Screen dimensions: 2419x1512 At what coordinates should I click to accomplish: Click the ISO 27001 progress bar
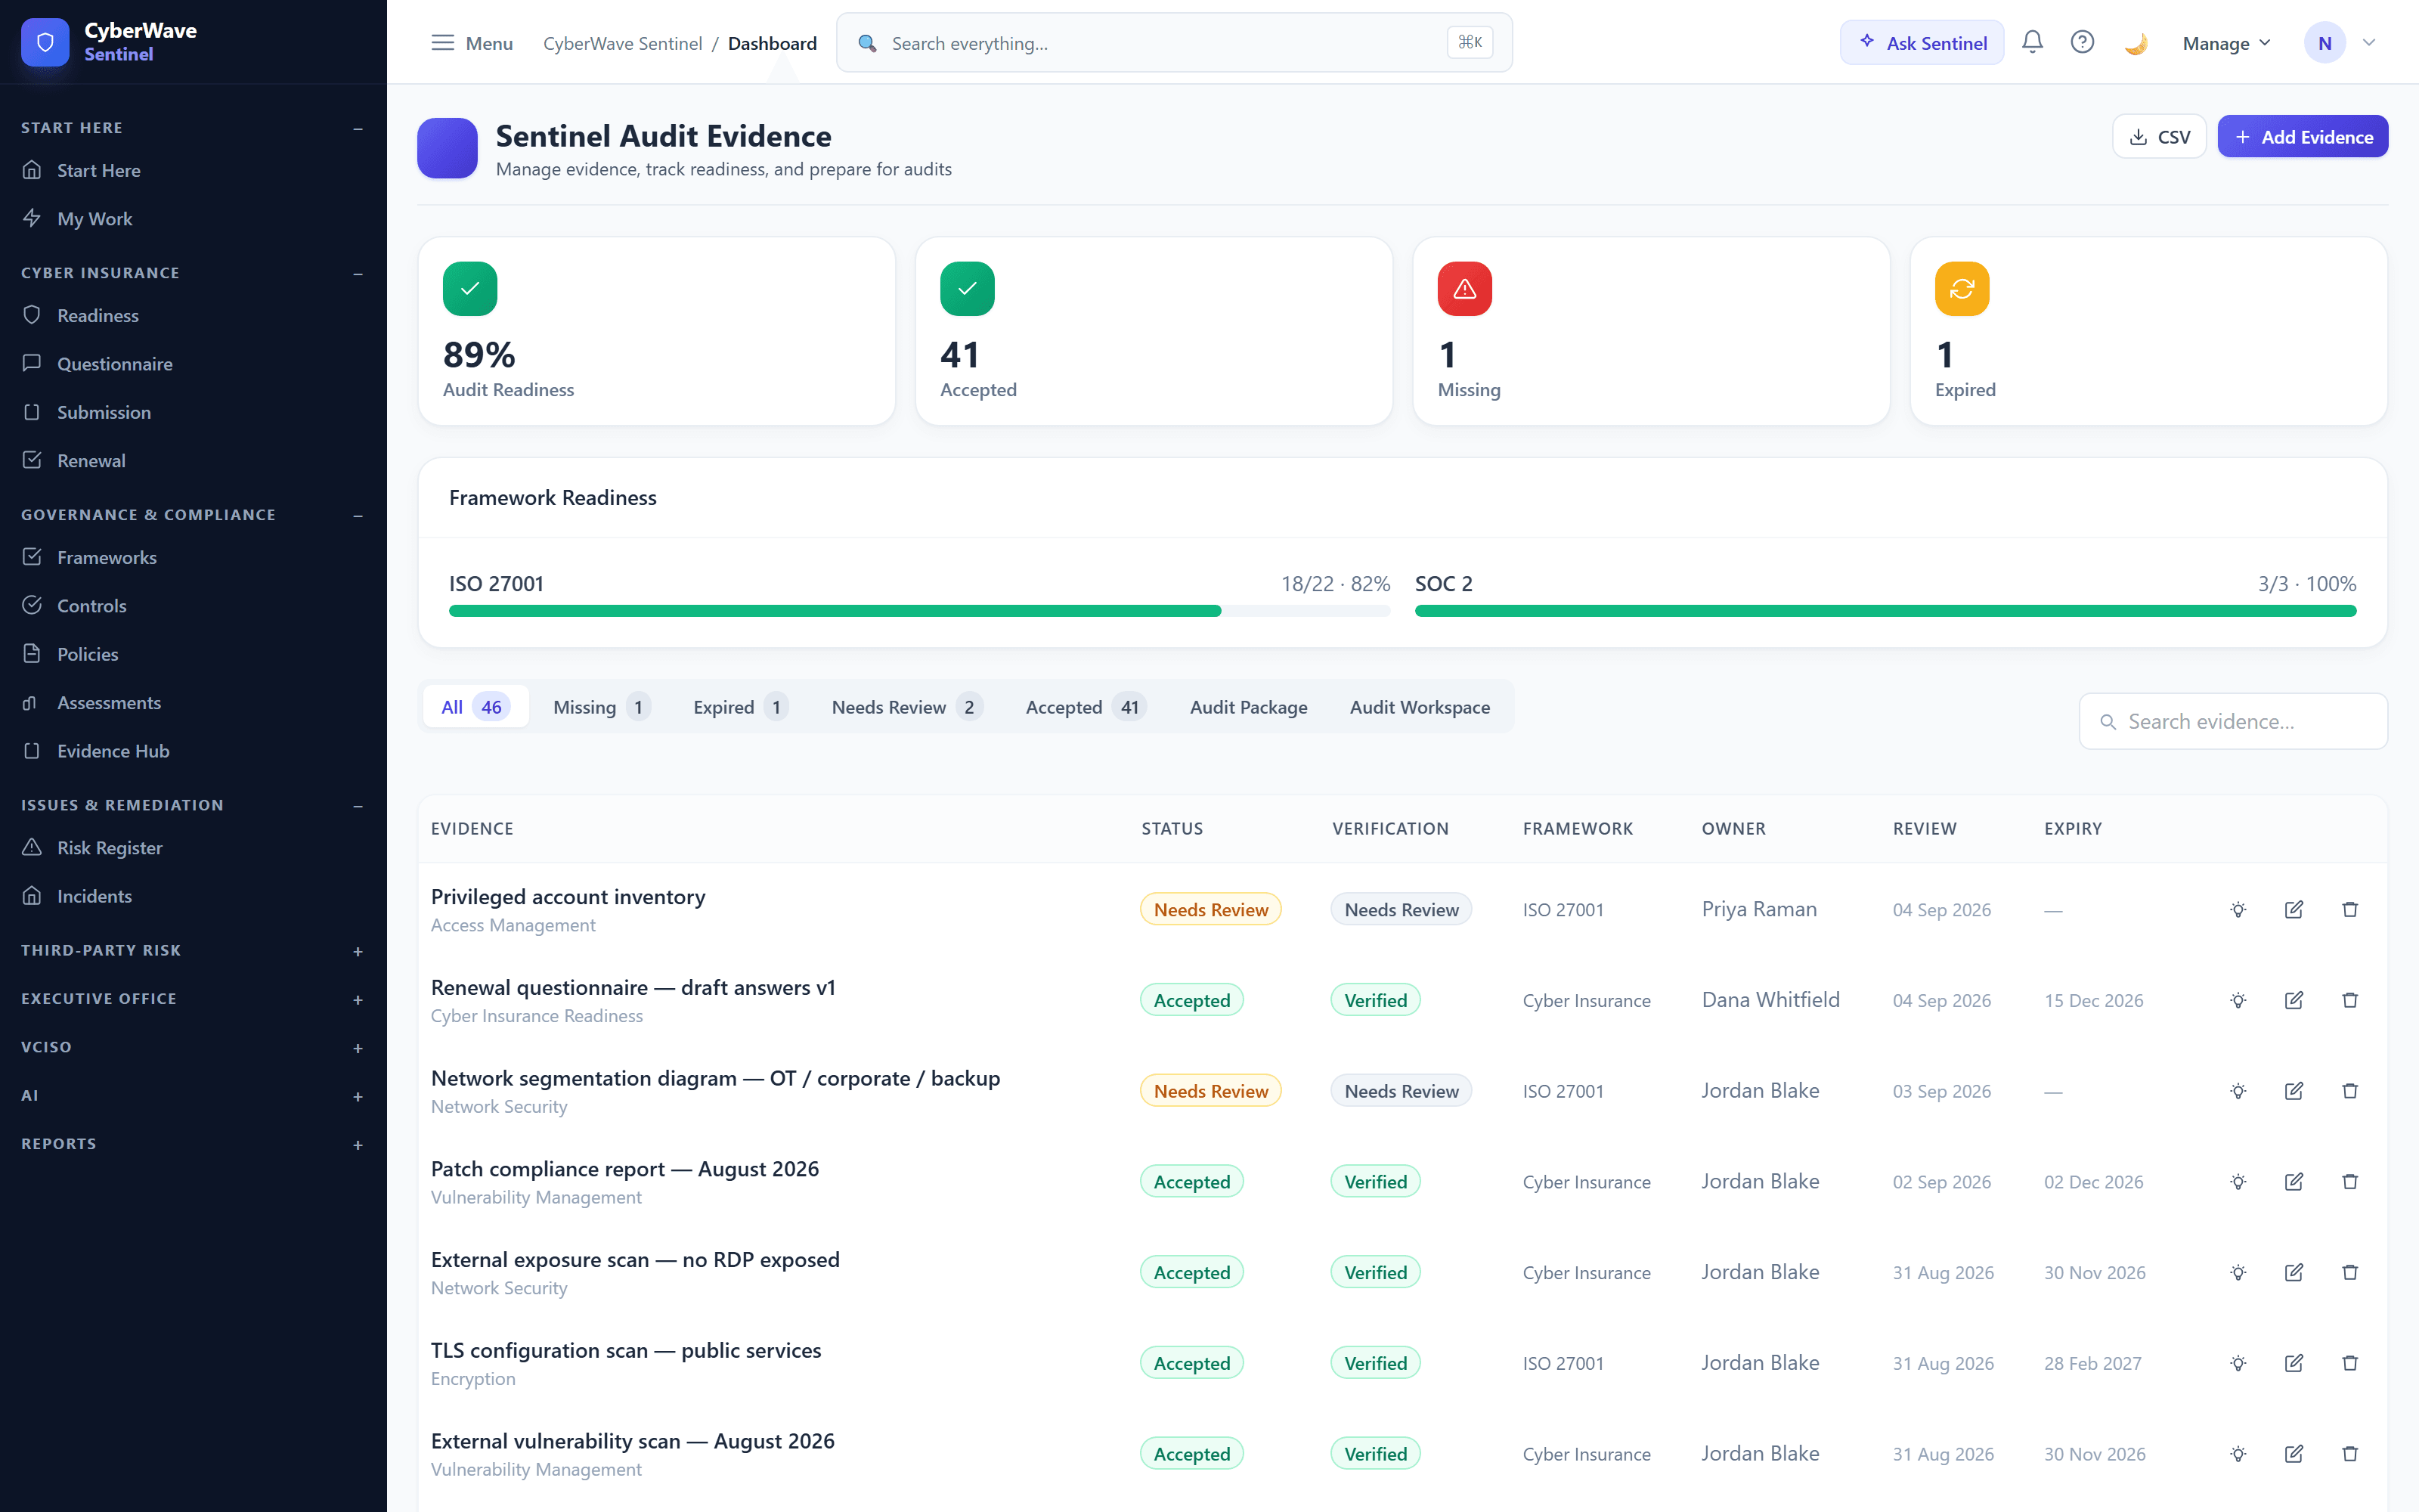(x=918, y=611)
